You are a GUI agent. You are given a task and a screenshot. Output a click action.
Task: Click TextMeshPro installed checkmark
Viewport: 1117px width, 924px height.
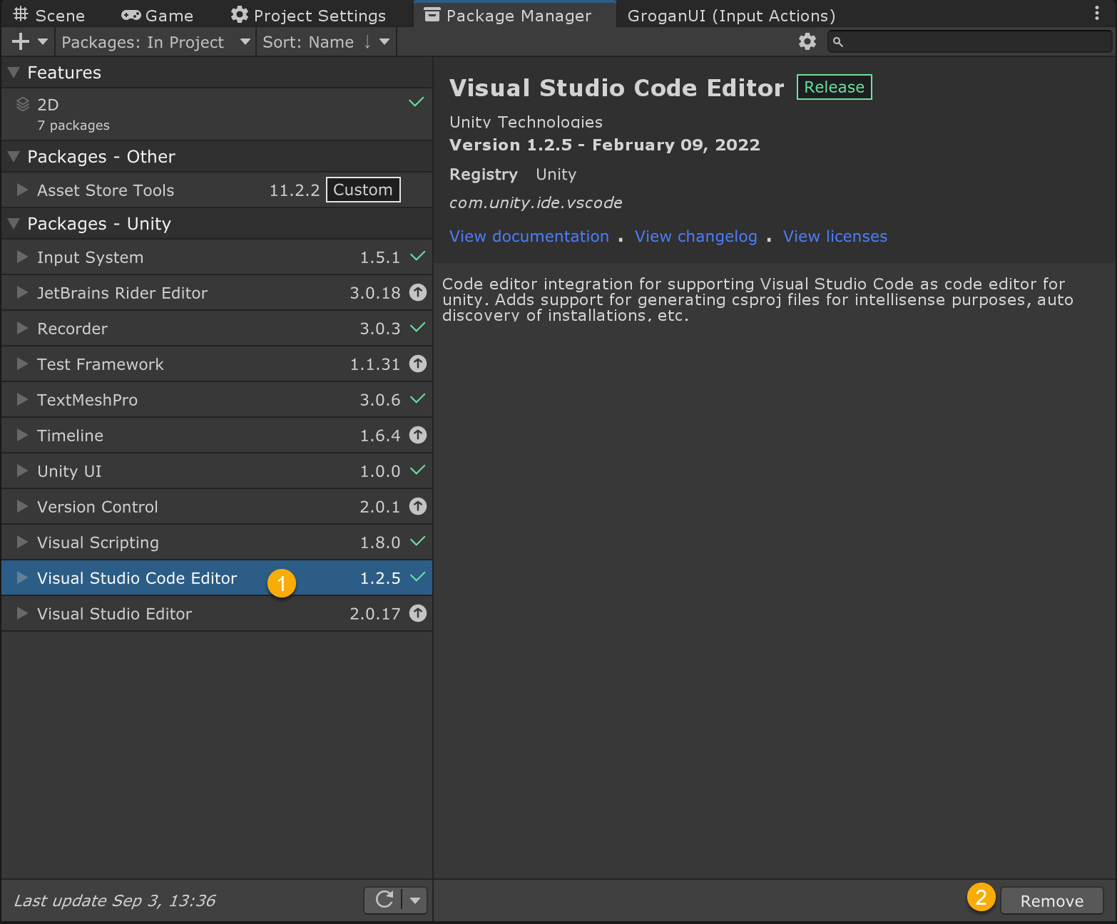[418, 399]
